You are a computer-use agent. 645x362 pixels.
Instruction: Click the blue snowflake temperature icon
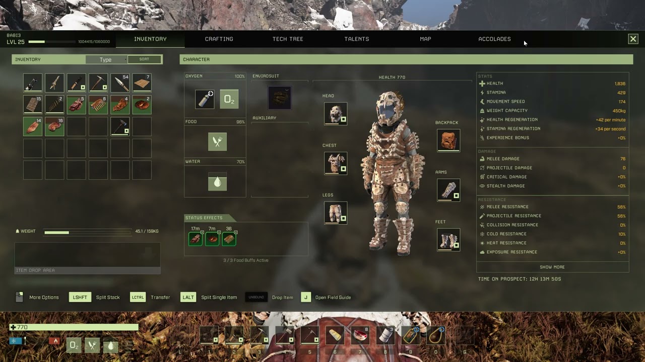(x=15, y=341)
